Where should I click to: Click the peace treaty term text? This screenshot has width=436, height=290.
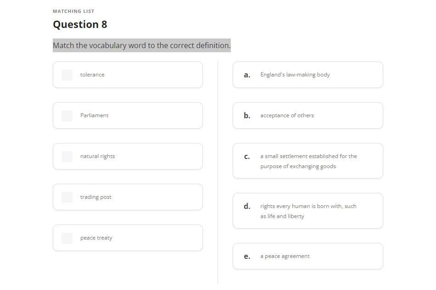[x=96, y=238]
